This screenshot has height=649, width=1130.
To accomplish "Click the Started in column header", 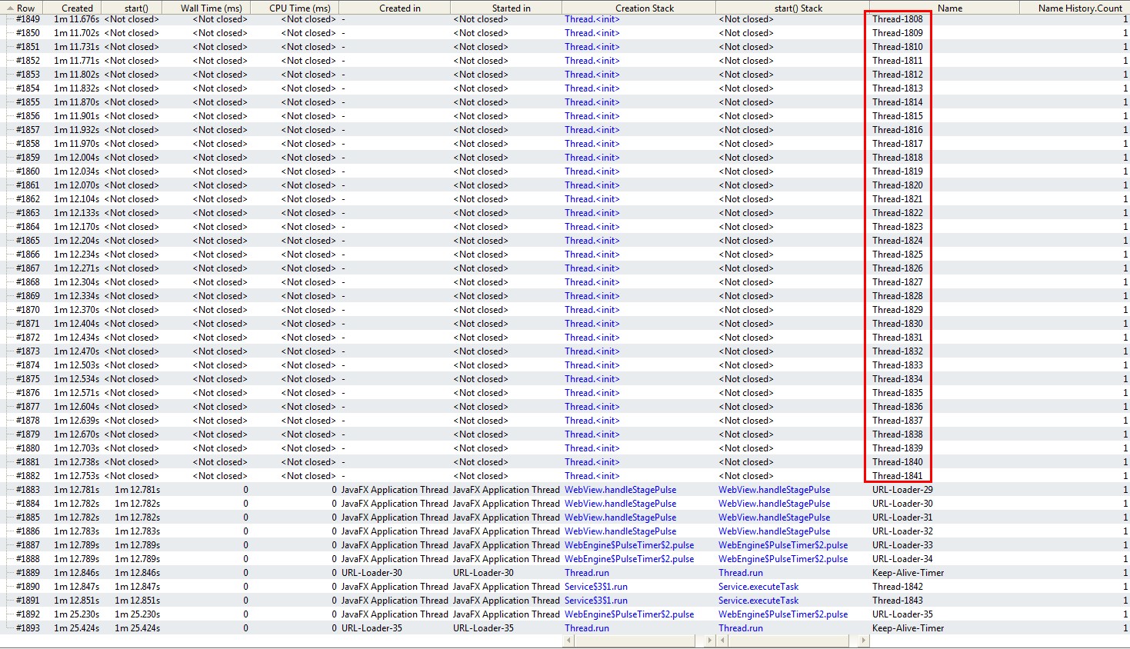I will tap(511, 8).
